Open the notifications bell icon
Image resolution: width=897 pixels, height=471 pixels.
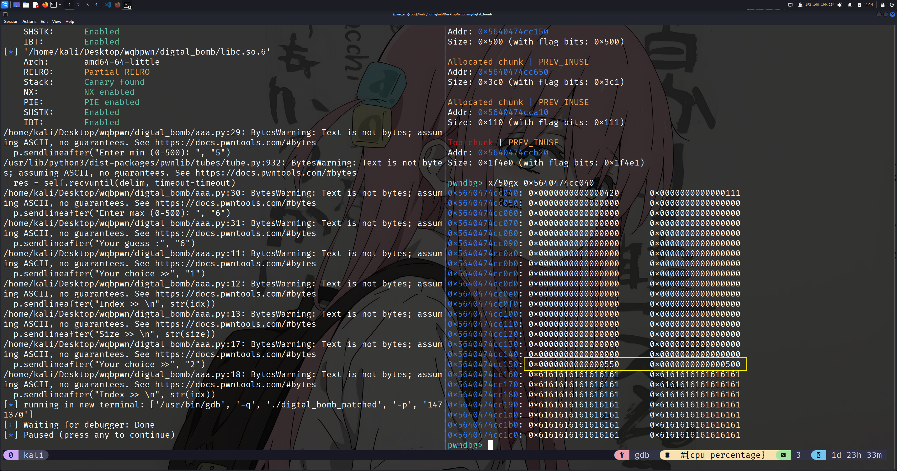(850, 5)
